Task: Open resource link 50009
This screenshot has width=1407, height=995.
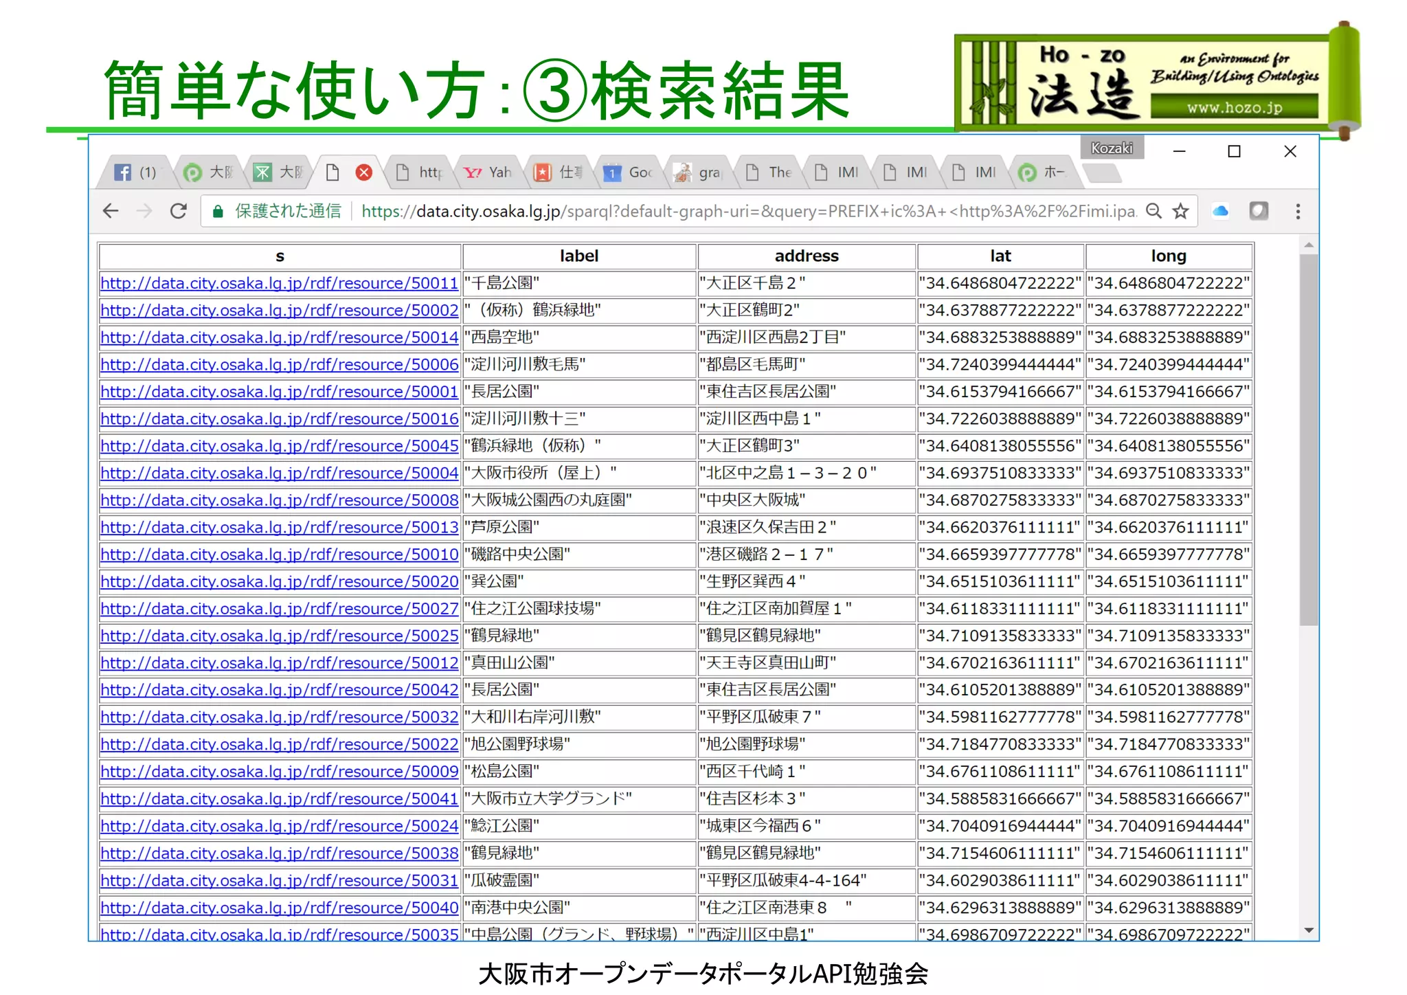Action: click(279, 772)
